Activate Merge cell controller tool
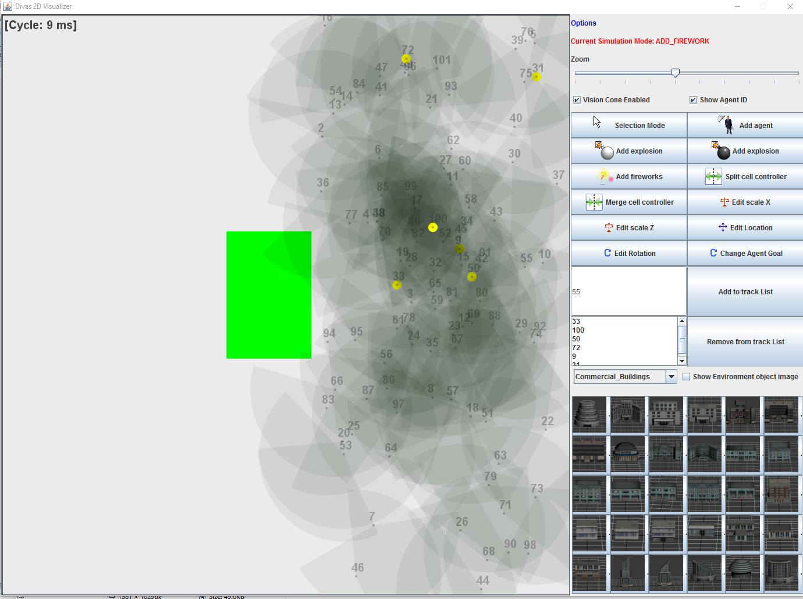Screen dimensions: 803x599 coord(628,202)
